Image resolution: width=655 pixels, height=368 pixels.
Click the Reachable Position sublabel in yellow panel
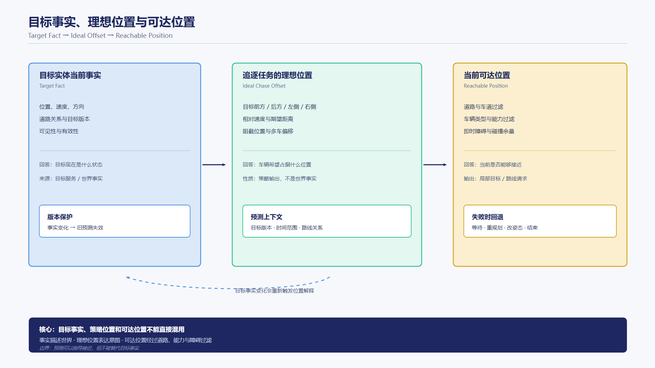486,86
